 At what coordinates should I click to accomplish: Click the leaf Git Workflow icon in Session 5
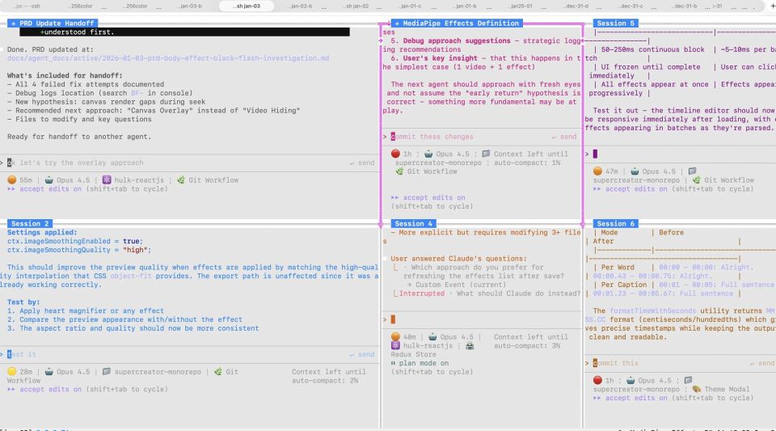pyautogui.click(x=697, y=180)
